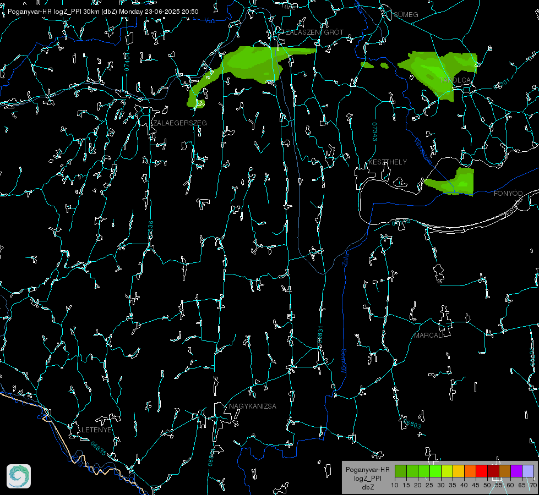Select the 20 dBZ green legend swatch

[424, 471]
